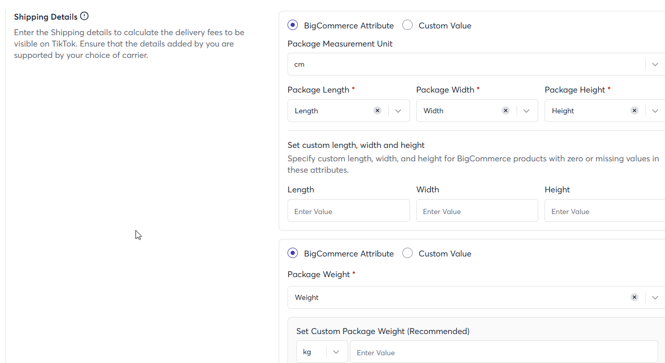Click the Shipping Details heading
The width and height of the screenshot is (665, 363).
coord(46,17)
